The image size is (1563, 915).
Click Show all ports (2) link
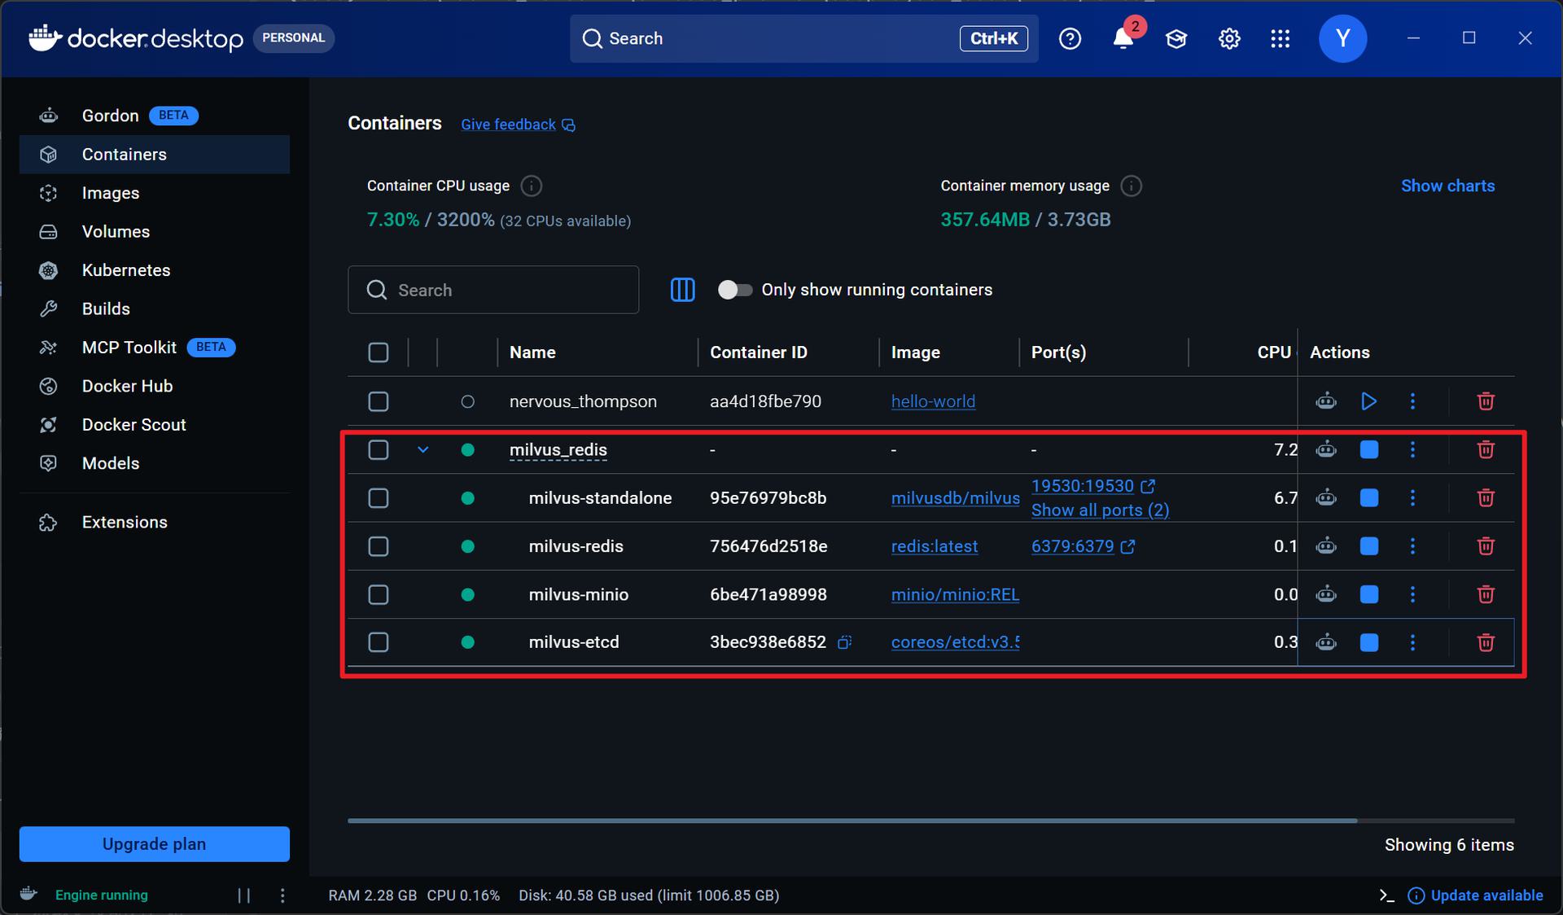point(1100,510)
